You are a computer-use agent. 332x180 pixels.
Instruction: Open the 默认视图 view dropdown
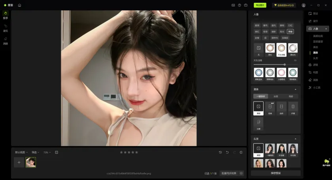[21, 152]
